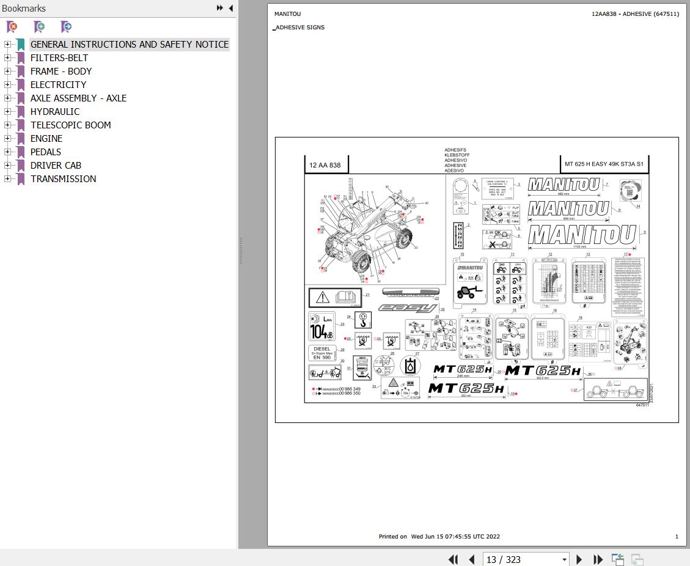Select the ELECTRICITY bookmark
Viewport: 690px width, 566px height.
(58, 84)
